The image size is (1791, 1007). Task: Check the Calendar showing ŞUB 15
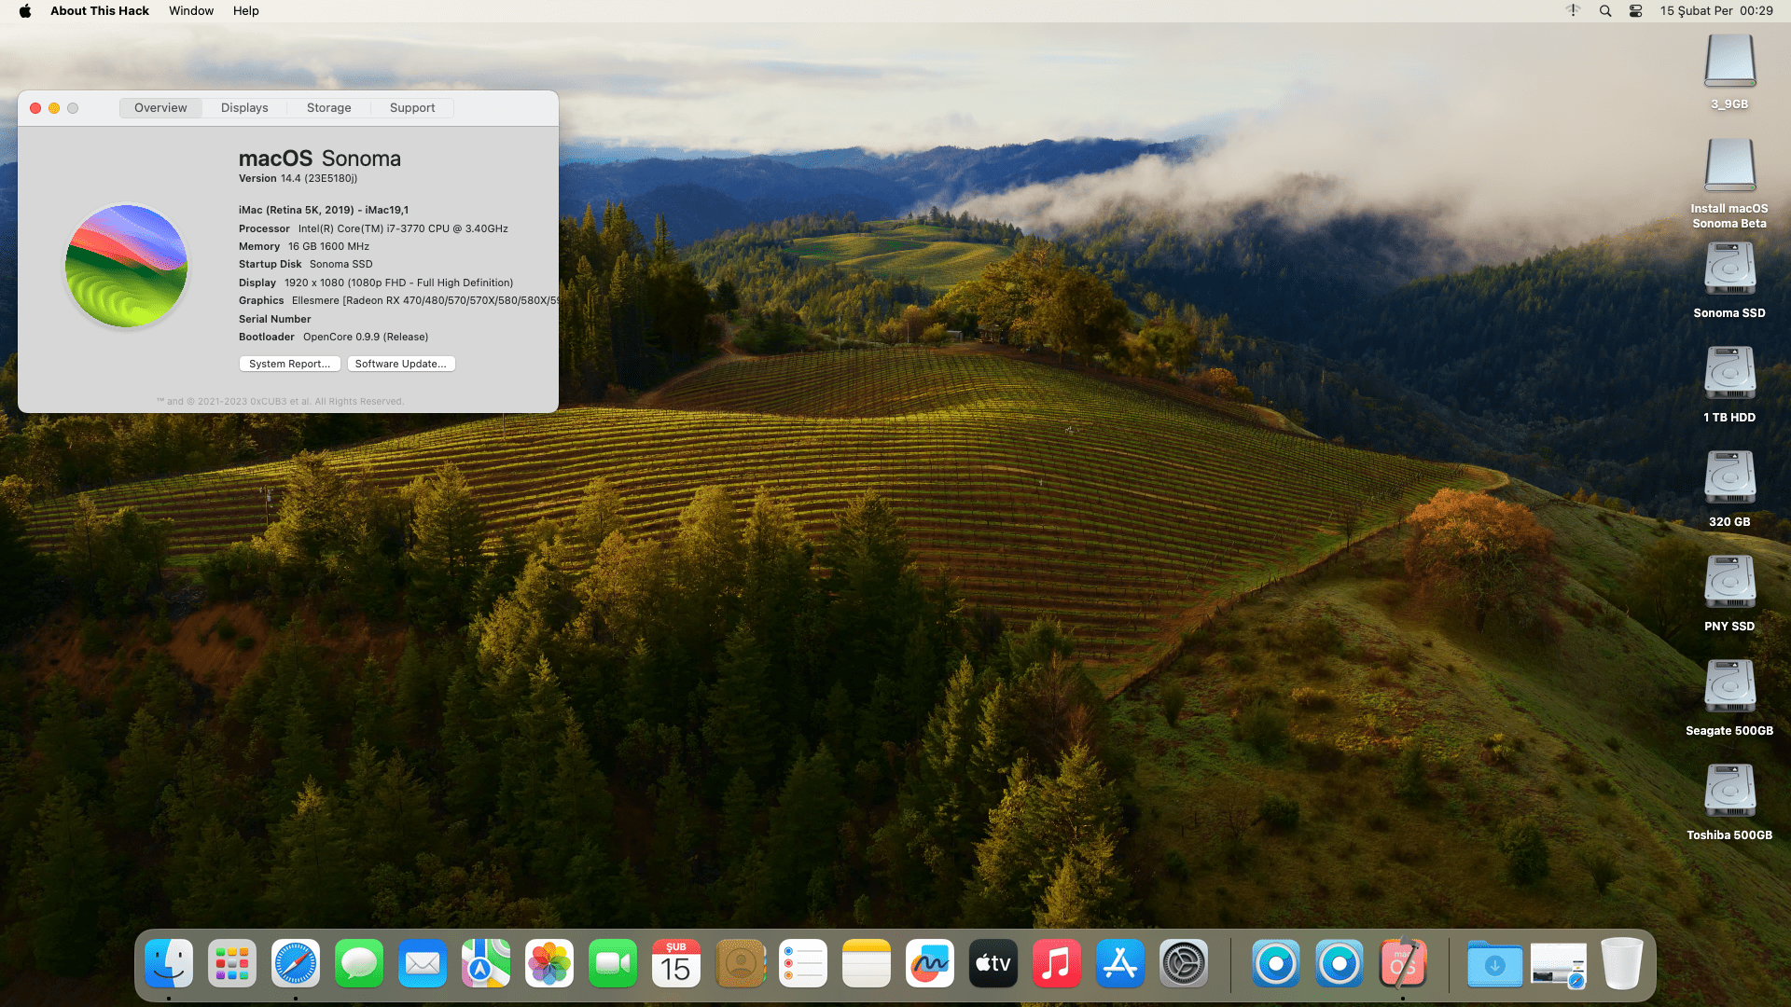click(x=676, y=963)
